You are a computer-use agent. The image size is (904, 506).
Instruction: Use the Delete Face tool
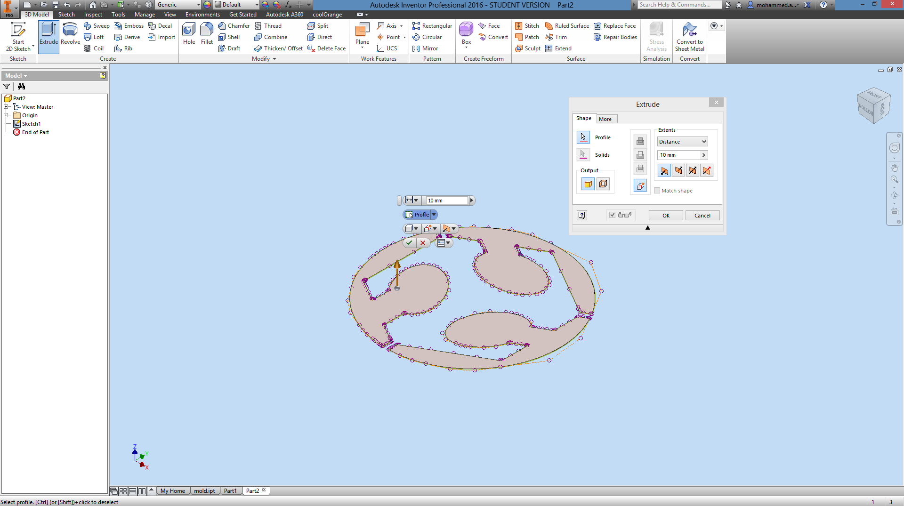click(x=326, y=48)
